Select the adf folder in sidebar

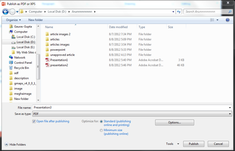tap(14, 73)
